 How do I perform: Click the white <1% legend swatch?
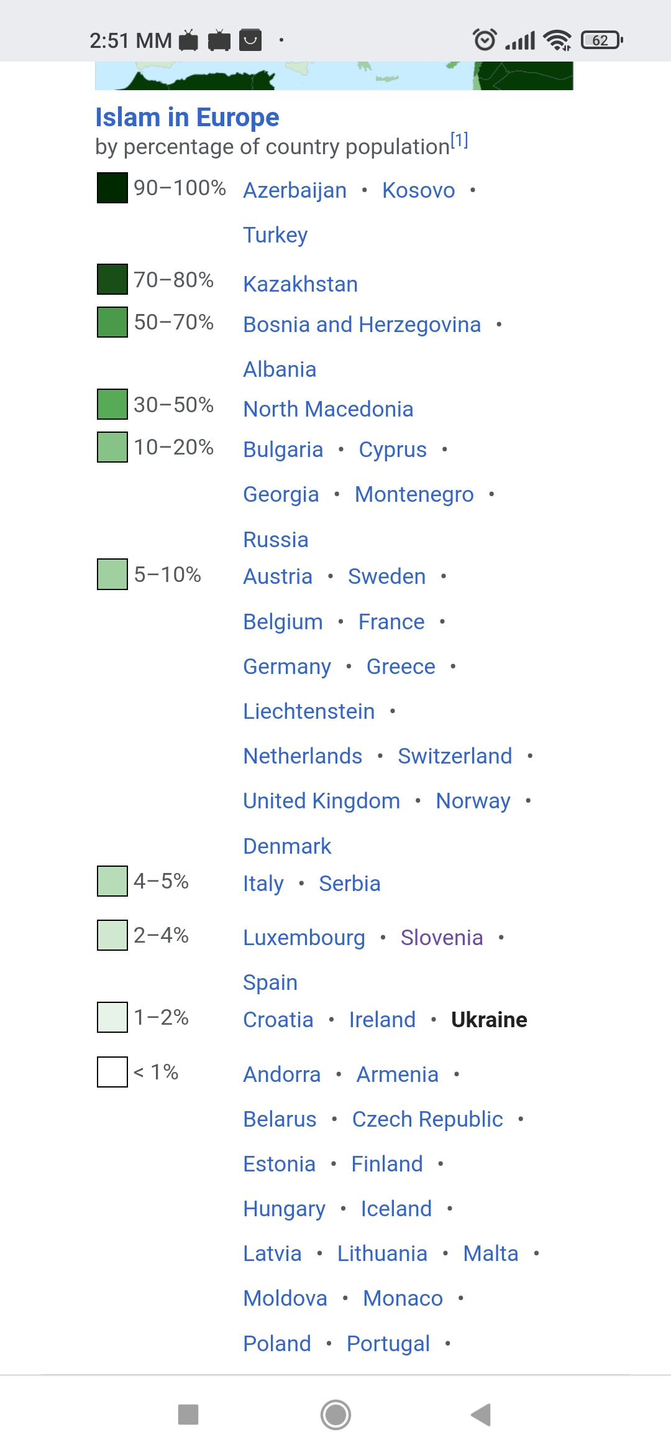[112, 1071]
